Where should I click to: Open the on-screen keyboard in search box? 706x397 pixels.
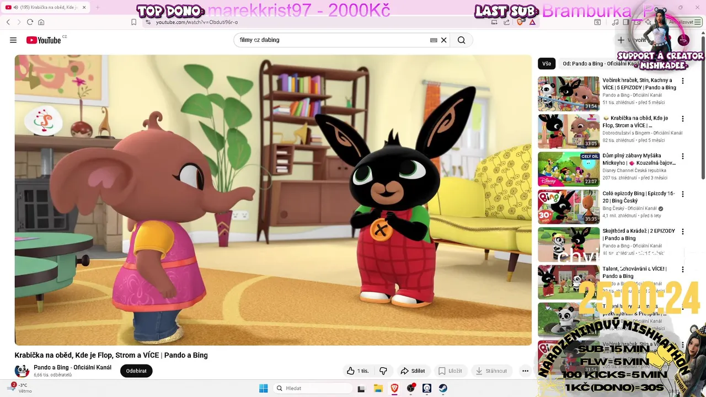click(434, 40)
